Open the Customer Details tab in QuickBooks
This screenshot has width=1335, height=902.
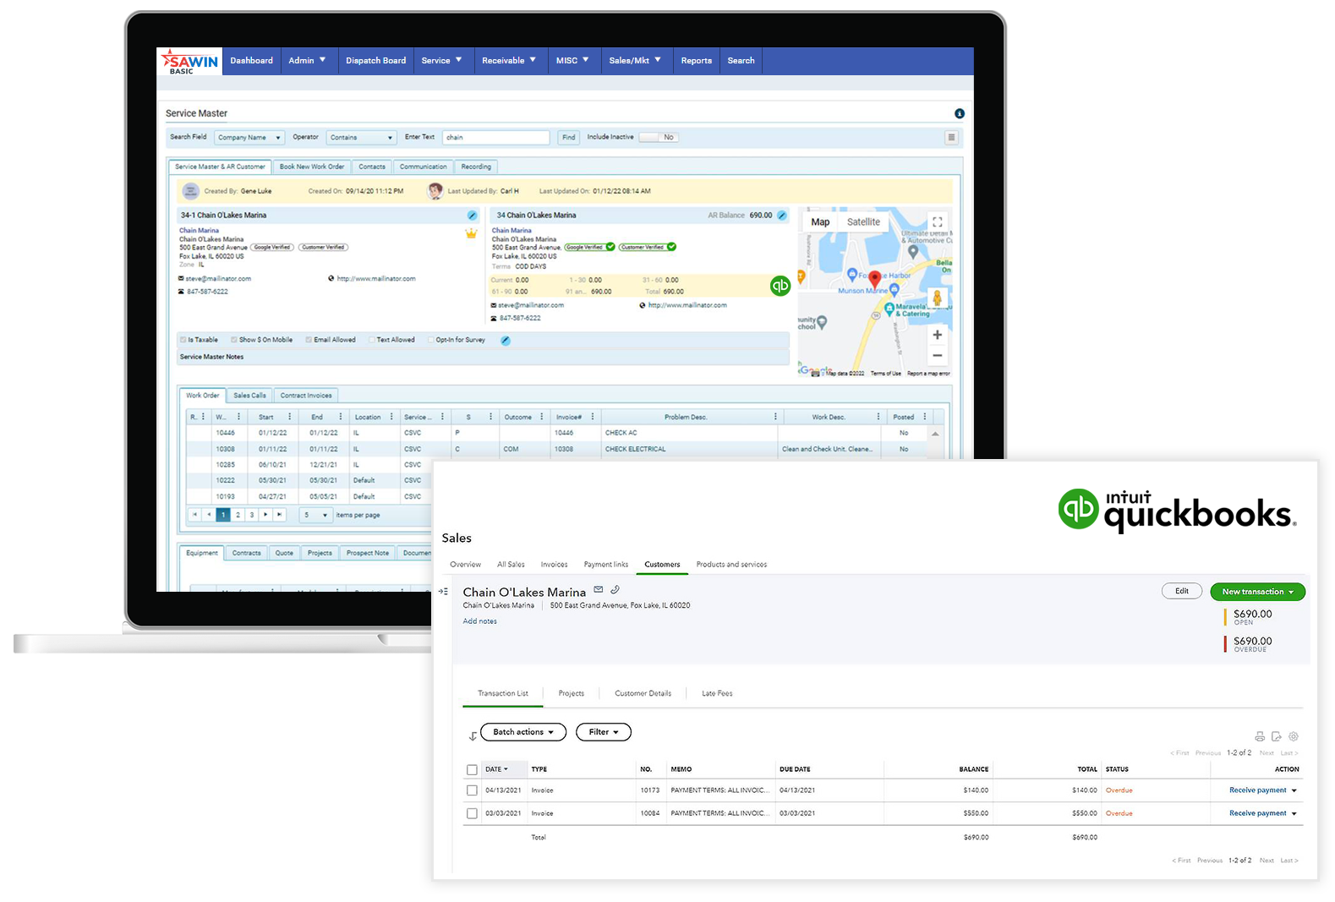pyautogui.click(x=643, y=693)
